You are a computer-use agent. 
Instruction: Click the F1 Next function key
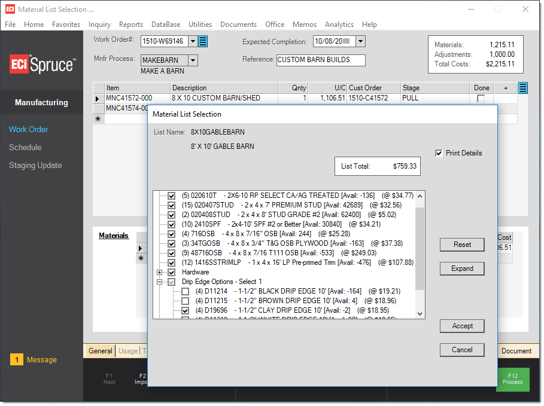coord(110,379)
